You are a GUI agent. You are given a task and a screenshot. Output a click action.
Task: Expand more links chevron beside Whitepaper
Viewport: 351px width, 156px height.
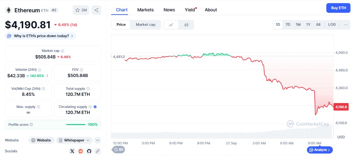click(x=98, y=140)
